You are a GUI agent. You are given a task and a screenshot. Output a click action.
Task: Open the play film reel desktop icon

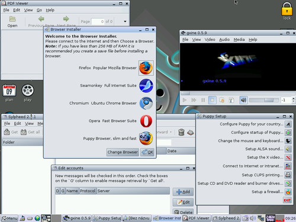[x=28, y=93]
